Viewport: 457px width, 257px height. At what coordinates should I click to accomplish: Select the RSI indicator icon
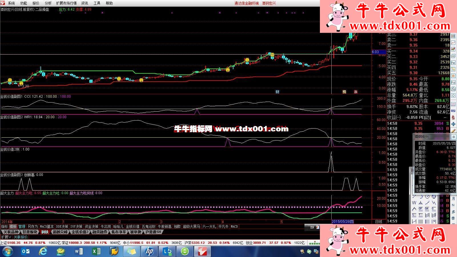pyautogui.click(x=453, y=111)
